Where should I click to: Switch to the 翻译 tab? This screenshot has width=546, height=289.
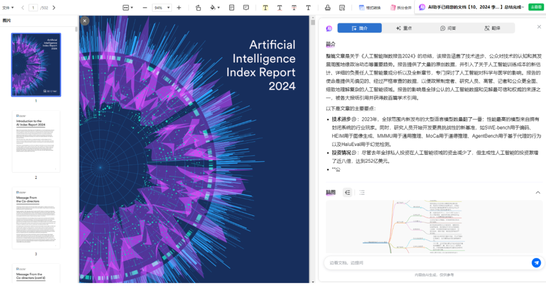pos(492,28)
